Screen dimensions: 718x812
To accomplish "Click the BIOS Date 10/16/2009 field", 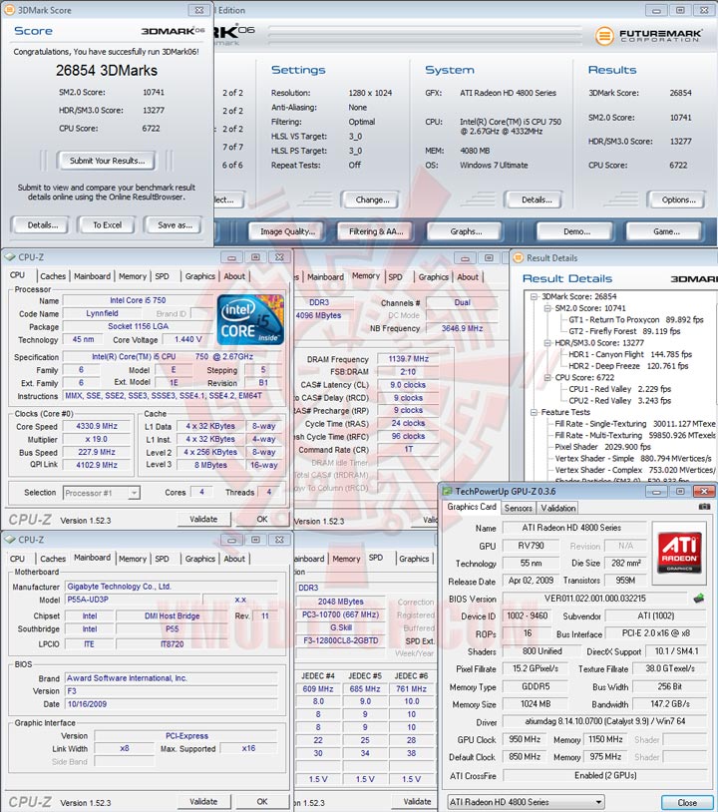I will pos(171,704).
